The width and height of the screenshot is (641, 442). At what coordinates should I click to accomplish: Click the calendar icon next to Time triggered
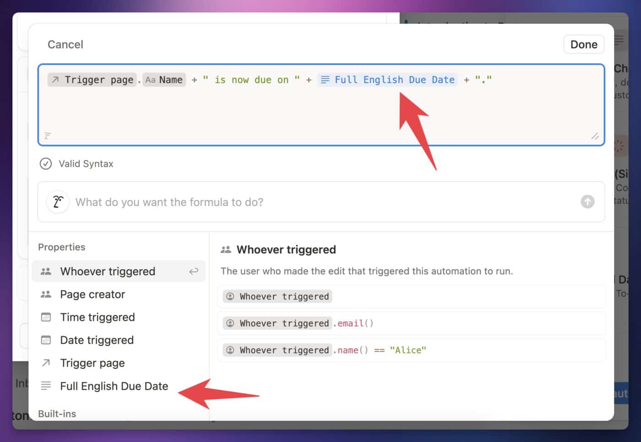[x=46, y=317]
